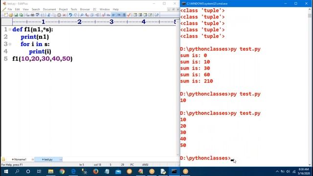
Task: Click the taskbar clock showing 8:38 AM
Action: click(304, 172)
